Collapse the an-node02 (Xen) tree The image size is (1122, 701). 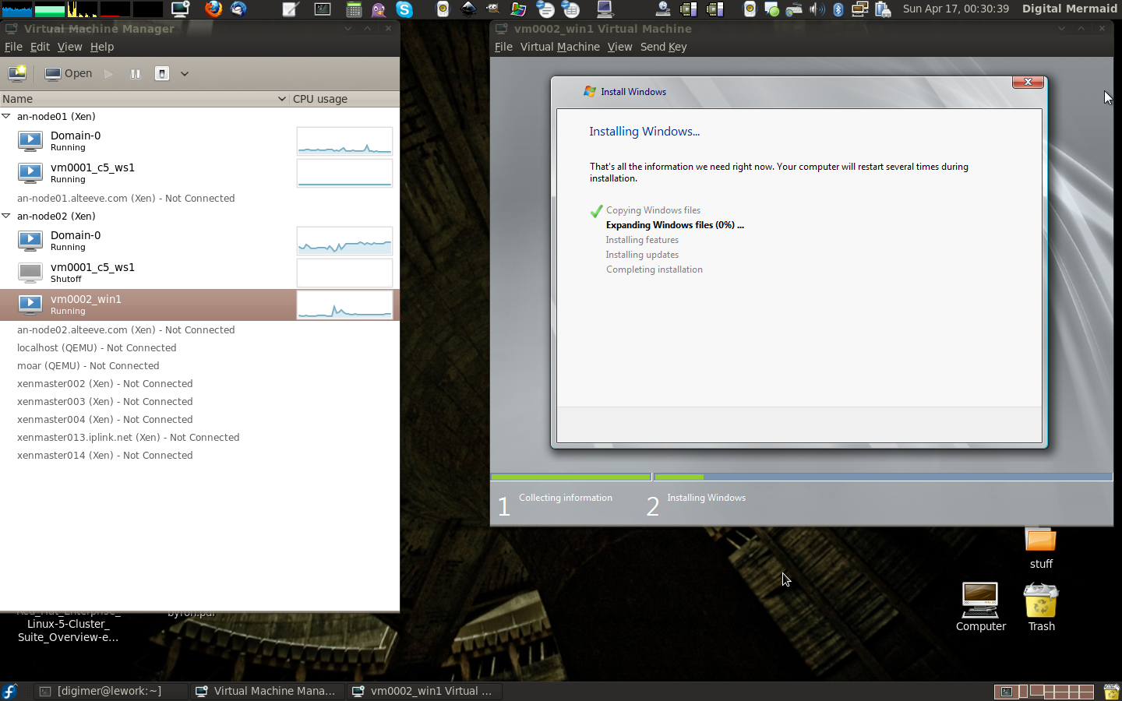[6, 216]
